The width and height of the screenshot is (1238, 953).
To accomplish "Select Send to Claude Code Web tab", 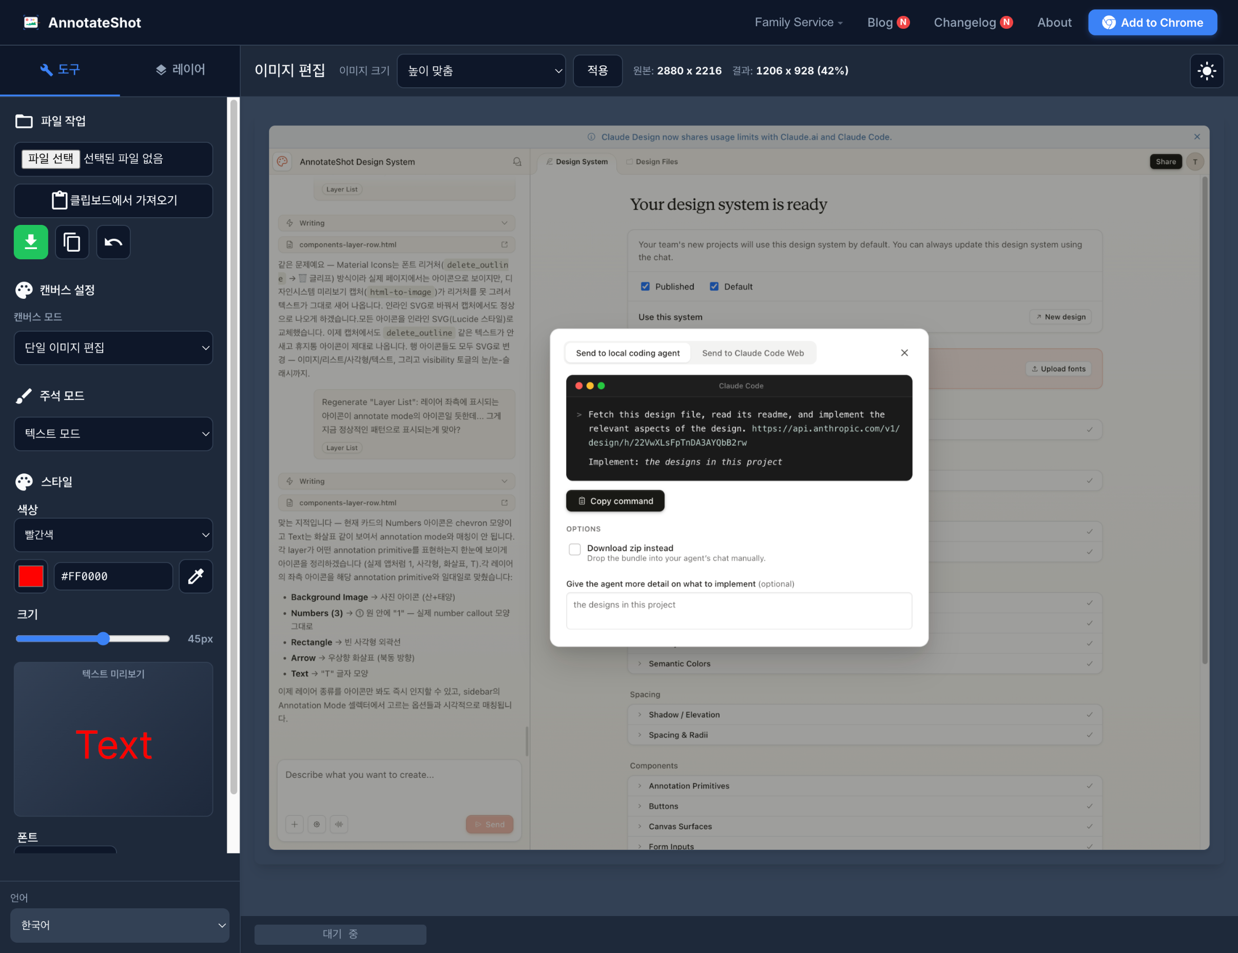I will pos(753,353).
